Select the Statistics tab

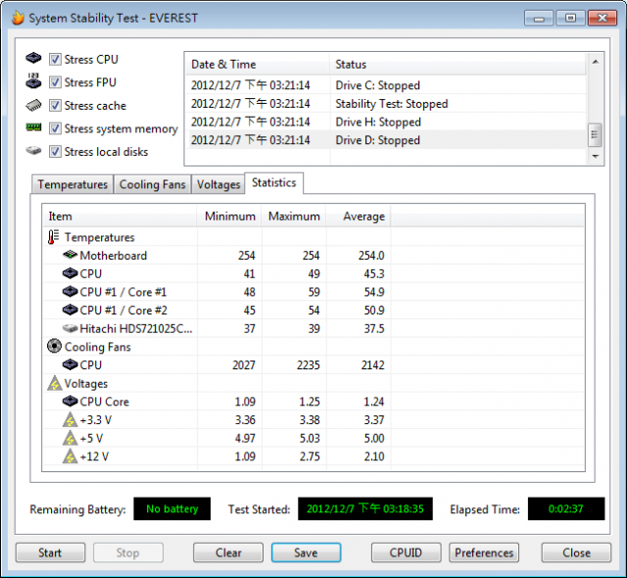[274, 182]
